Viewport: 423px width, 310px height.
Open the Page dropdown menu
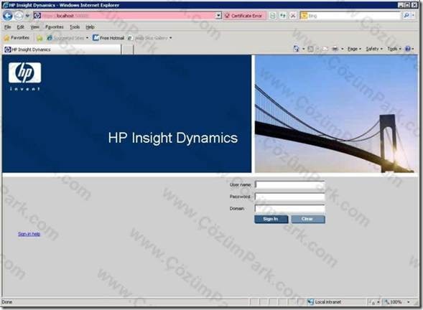click(354, 49)
